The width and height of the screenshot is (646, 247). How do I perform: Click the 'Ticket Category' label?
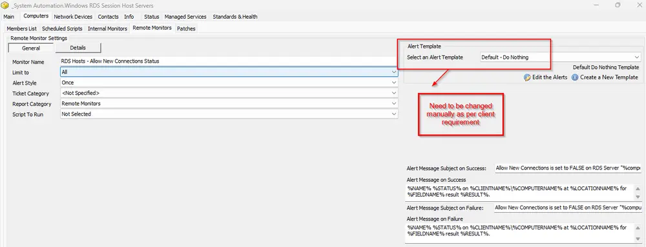(30, 94)
